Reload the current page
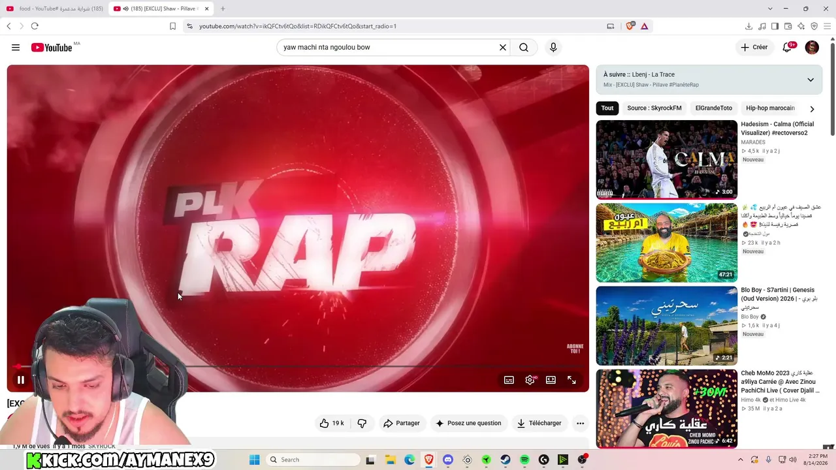Screen dimensions: 836x470 pyautogui.click(x=35, y=26)
